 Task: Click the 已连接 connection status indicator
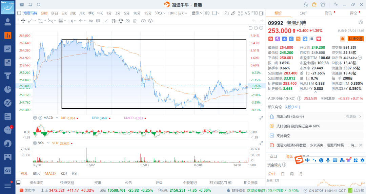tap(357, 191)
